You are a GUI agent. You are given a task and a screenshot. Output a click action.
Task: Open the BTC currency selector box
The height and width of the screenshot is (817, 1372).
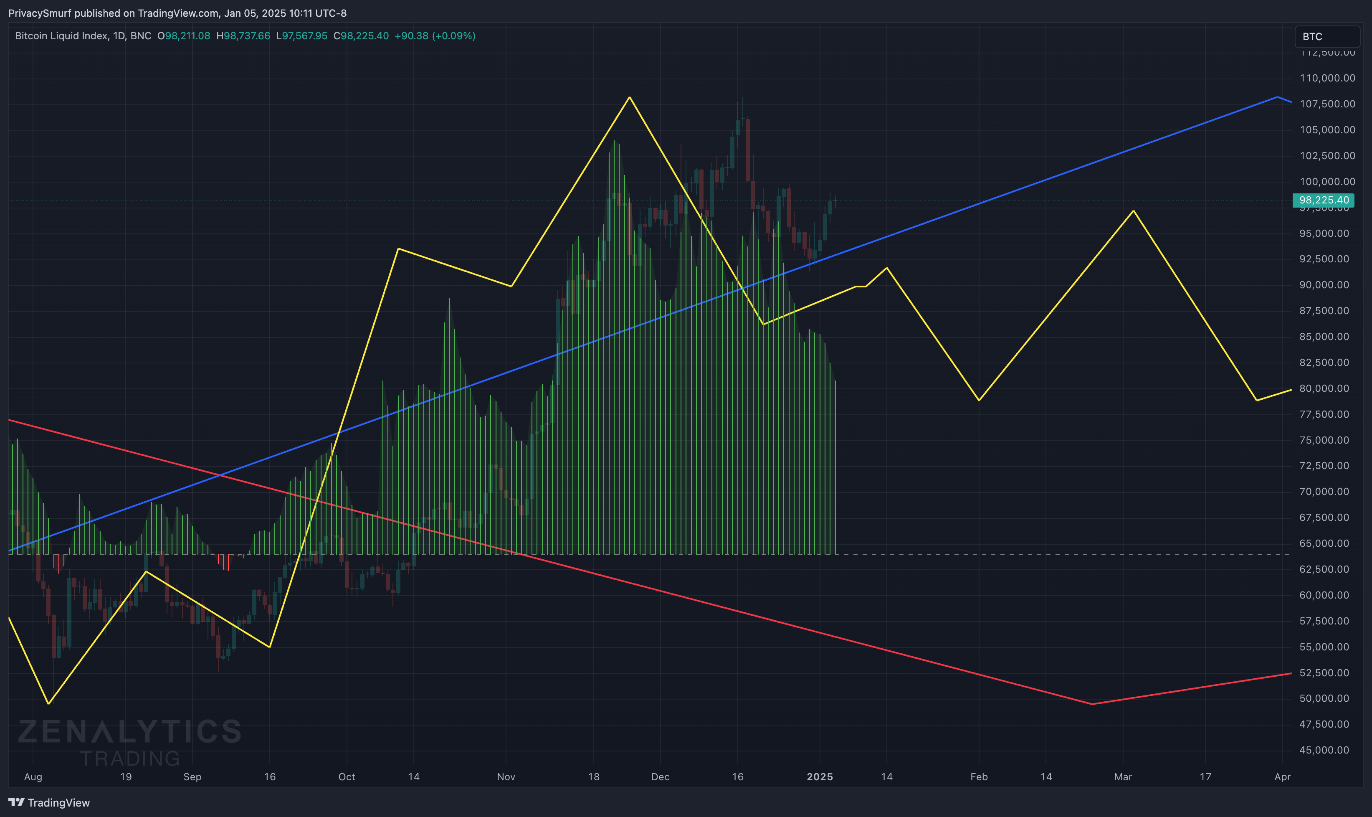[x=1327, y=36]
